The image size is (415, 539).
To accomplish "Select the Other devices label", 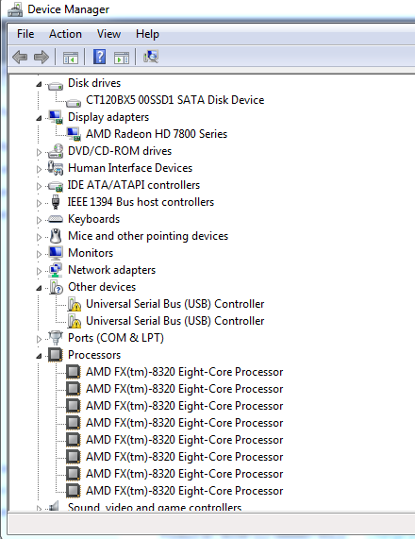I will (x=102, y=287).
